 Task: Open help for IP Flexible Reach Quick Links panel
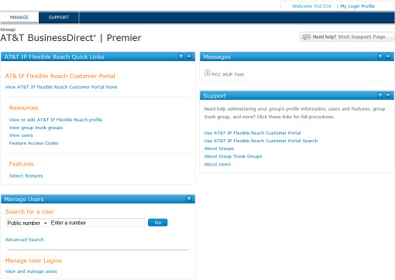pos(181,56)
